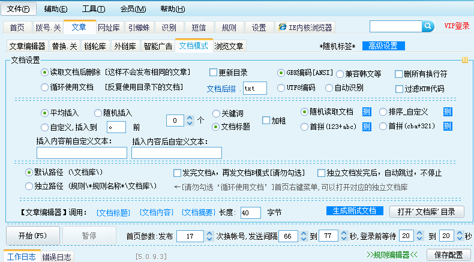Open the IE内核浏览器 tab

tap(305, 28)
